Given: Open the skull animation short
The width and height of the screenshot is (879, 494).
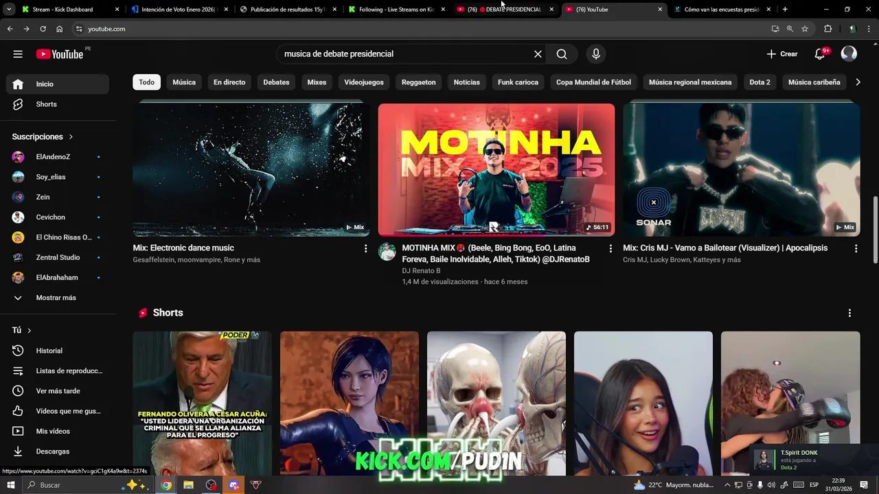Looking at the screenshot, I should pyautogui.click(x=496, y=403).
